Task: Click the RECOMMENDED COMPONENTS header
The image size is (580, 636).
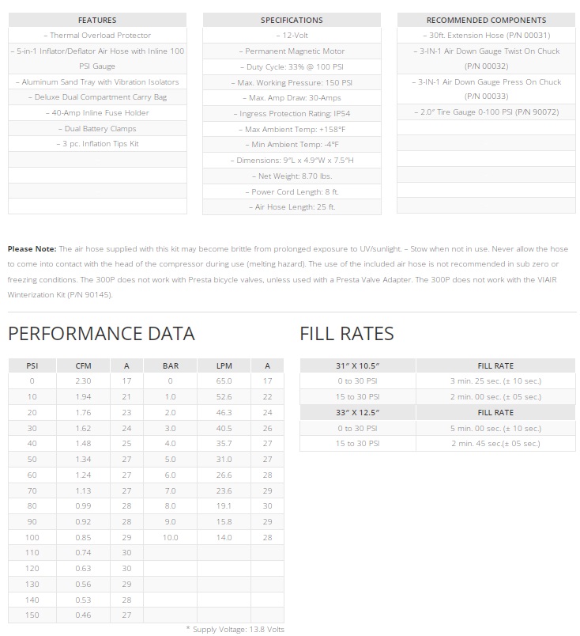Action: (486, 20)
